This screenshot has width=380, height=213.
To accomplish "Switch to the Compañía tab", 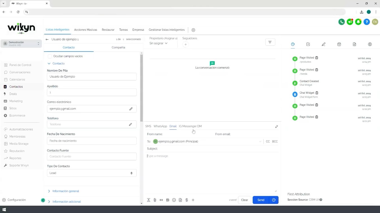I will pos(118,47).
